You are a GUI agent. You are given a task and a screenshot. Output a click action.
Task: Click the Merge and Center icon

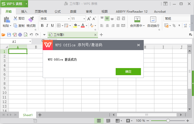[137, 19]
